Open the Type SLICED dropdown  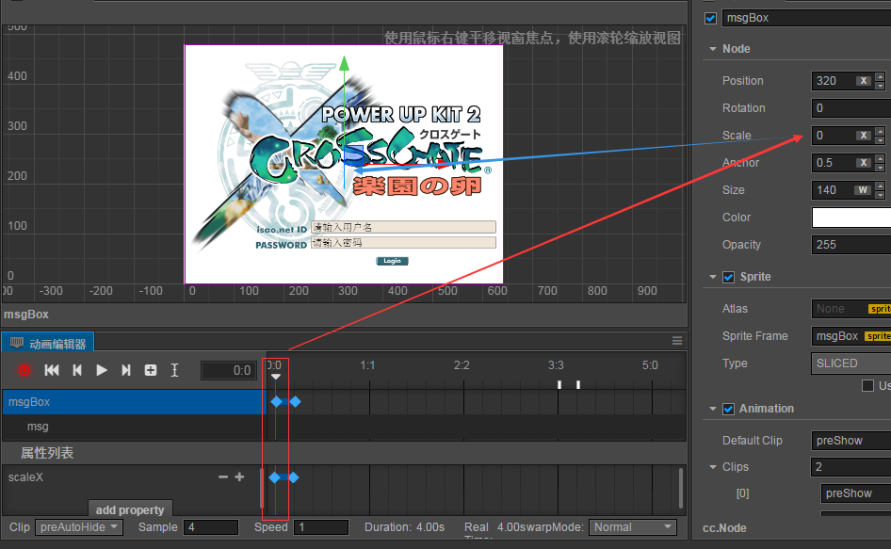pyautogui.click(x=850, y=363)
